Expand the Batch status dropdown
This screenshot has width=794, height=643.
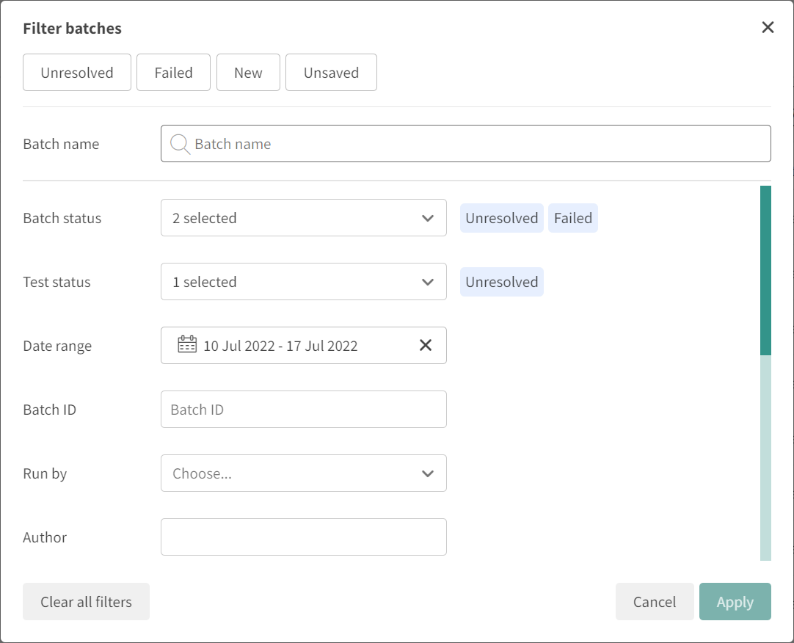303,218
